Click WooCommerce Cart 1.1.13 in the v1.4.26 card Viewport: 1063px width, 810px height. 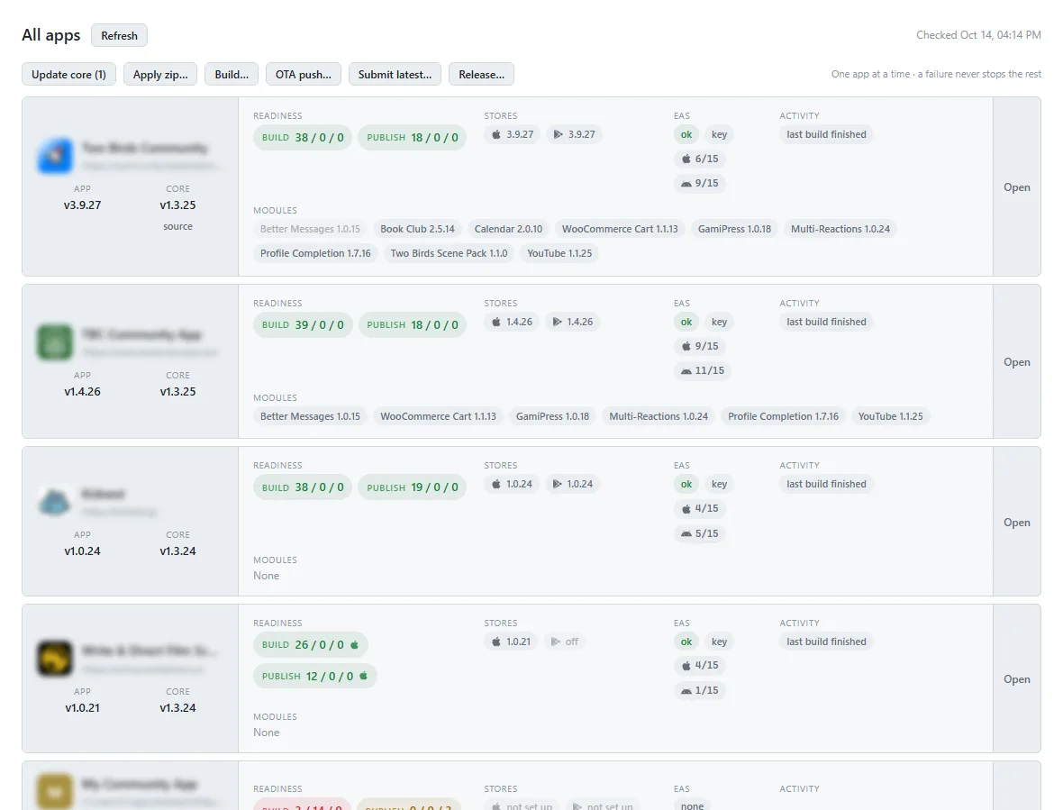(438, 416)
